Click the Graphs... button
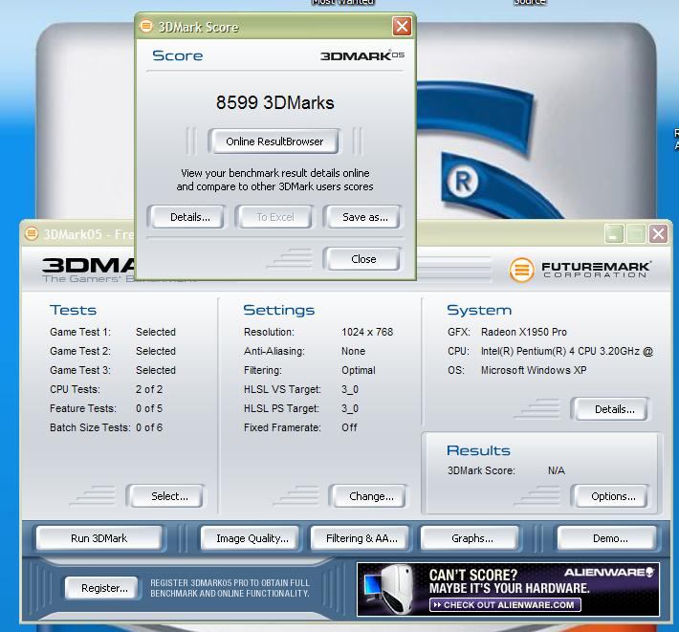The width and height of the screenshot is (679, 632). coord(471,538)
